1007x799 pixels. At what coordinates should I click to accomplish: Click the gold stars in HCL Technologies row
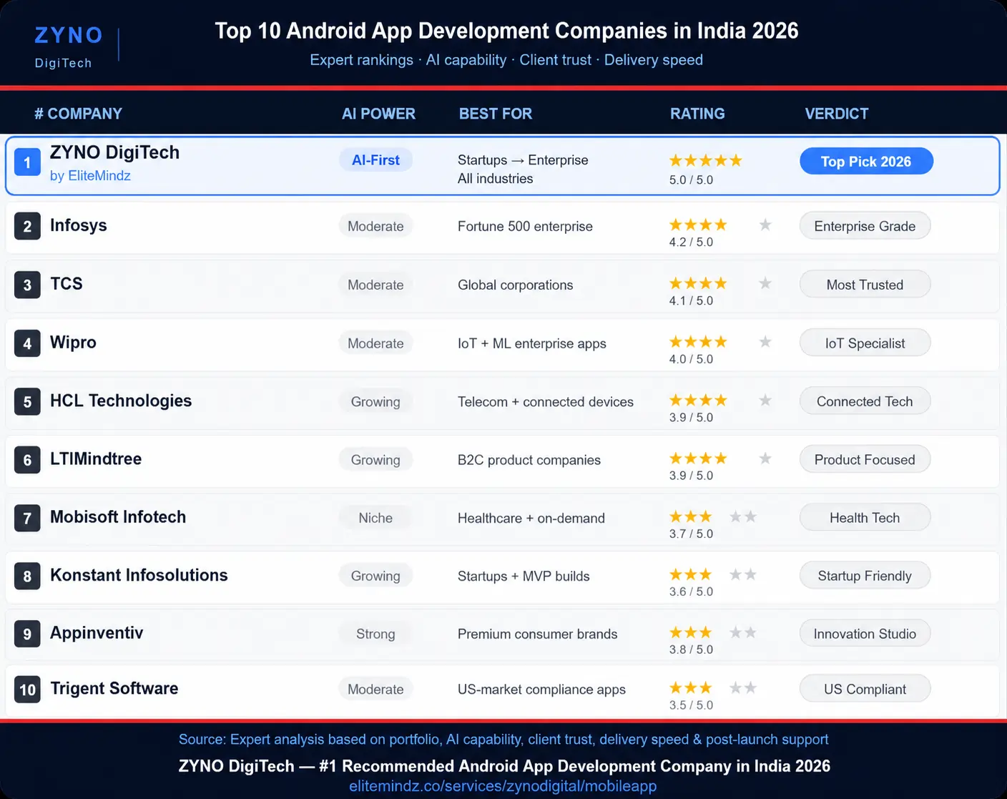click(698, 401)
